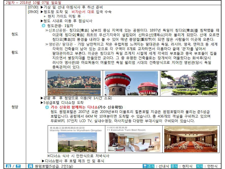Image resolution: width=225 pixels, height=169 pixels.
Task: Click the hotel bed icon in bottom-left cell
Action: click(8, 166)
